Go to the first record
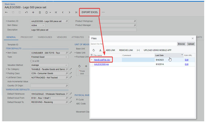Image resolution: width=207 pixels, height=123 pixels. [x=56, y=12]
